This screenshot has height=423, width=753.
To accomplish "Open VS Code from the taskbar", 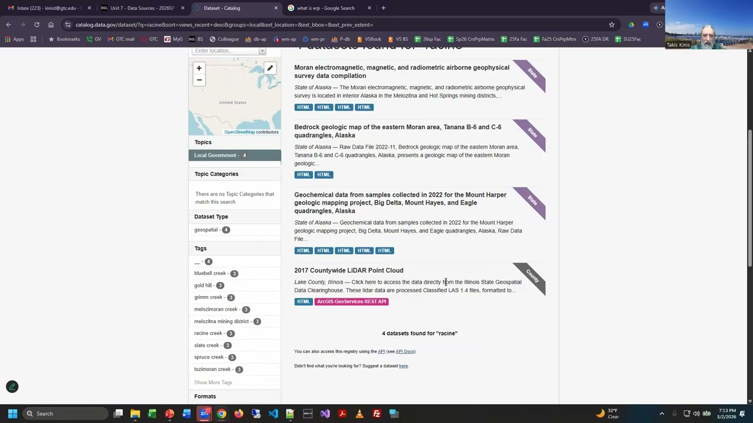I will pyautogui.click(x=273, y=414).
